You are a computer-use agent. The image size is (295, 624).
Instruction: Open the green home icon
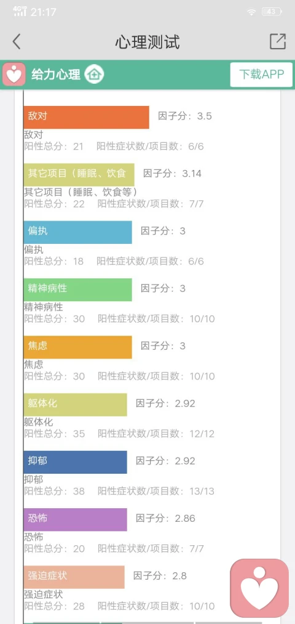coord(94,74)
